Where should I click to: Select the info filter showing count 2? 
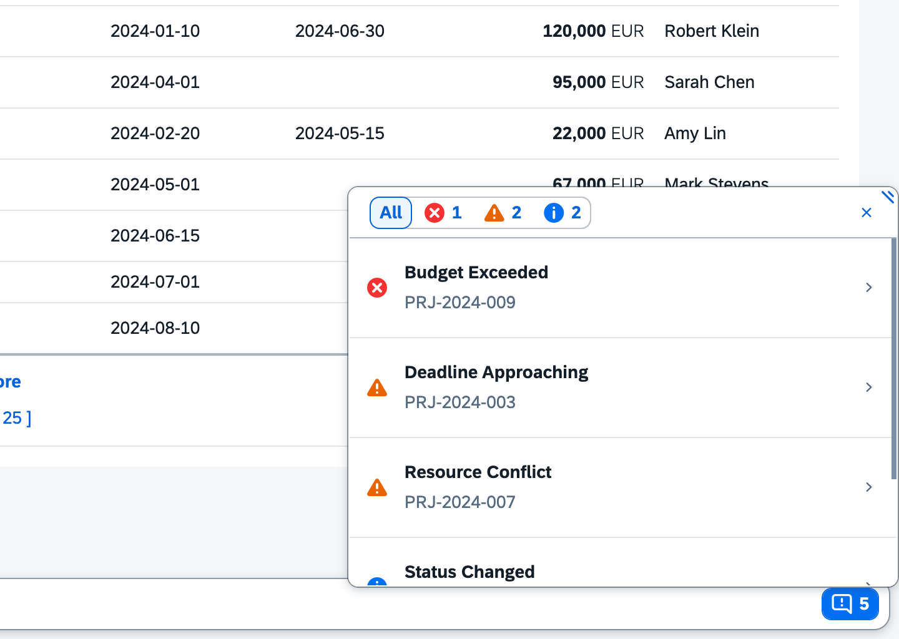(562, 213)
